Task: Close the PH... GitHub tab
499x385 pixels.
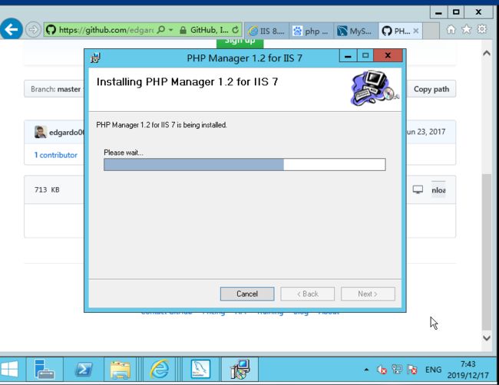Action: 416,31
